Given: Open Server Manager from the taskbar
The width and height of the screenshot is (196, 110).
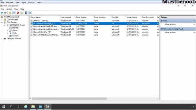Looking at the screenshot, I should tap(40, 107).
